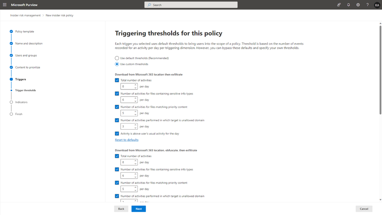Image resolution: width=382 pixels, height=215 pixels.
Task: Select Use default thresholds (Recommended)
Action: coord(117,58)
